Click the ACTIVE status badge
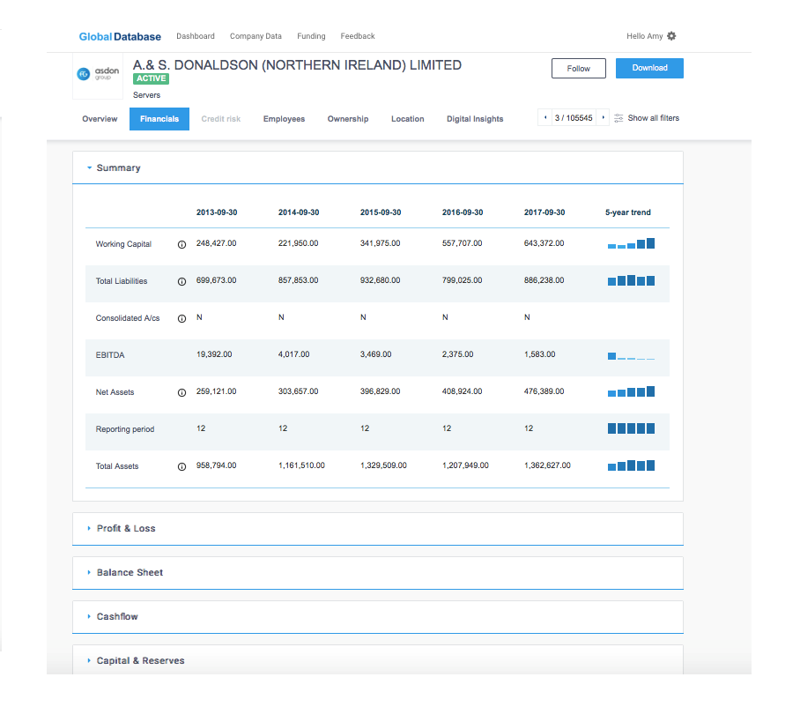This screenshot has height=707, width=800. [x=151, y=78]
